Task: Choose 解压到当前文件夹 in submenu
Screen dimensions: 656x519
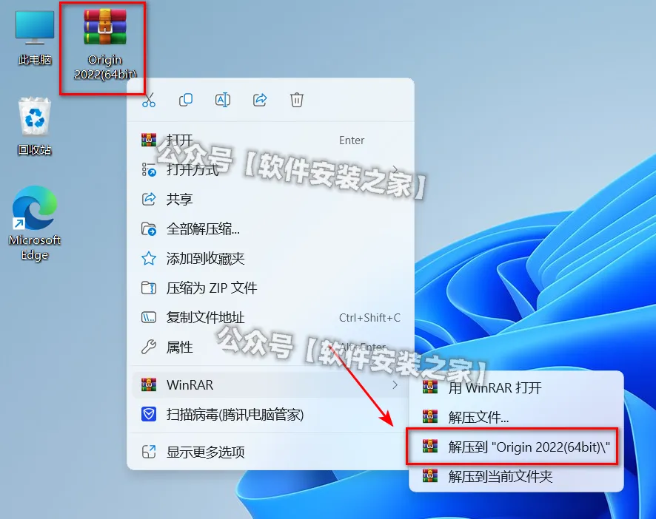Action: tap(516, 476)
